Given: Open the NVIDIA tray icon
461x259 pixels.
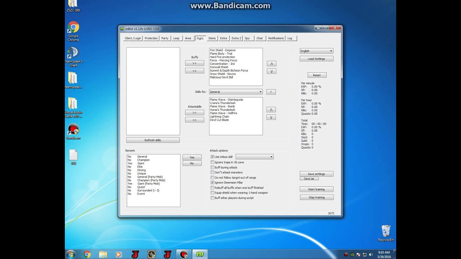Looking at the screenshot, I should click(x=352, y=255).
